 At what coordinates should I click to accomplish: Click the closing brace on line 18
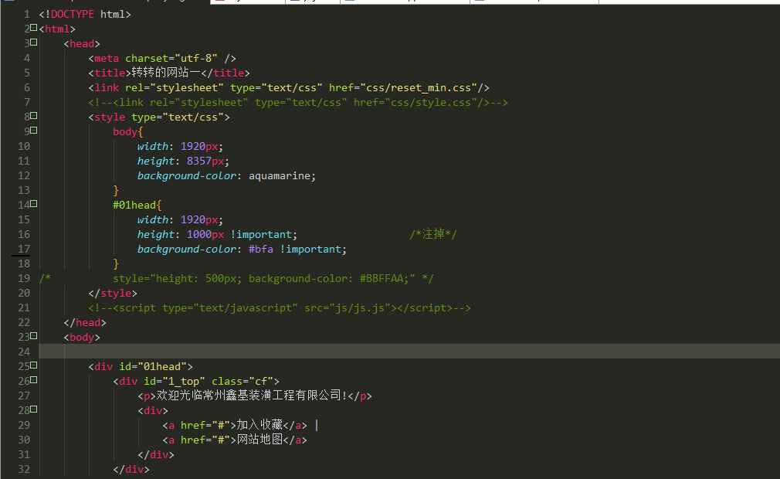click(116, 263)
